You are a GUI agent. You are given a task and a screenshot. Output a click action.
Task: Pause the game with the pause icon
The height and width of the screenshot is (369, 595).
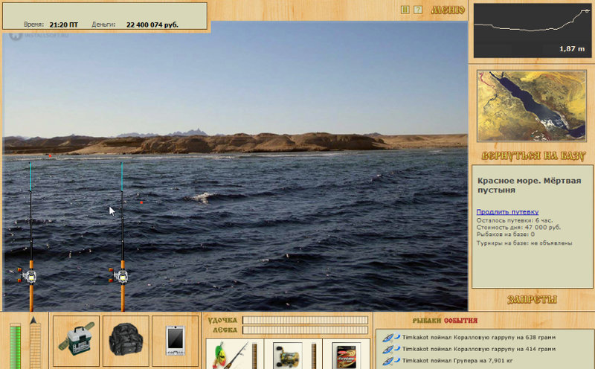pyautogui.click(x=405, y=10)
